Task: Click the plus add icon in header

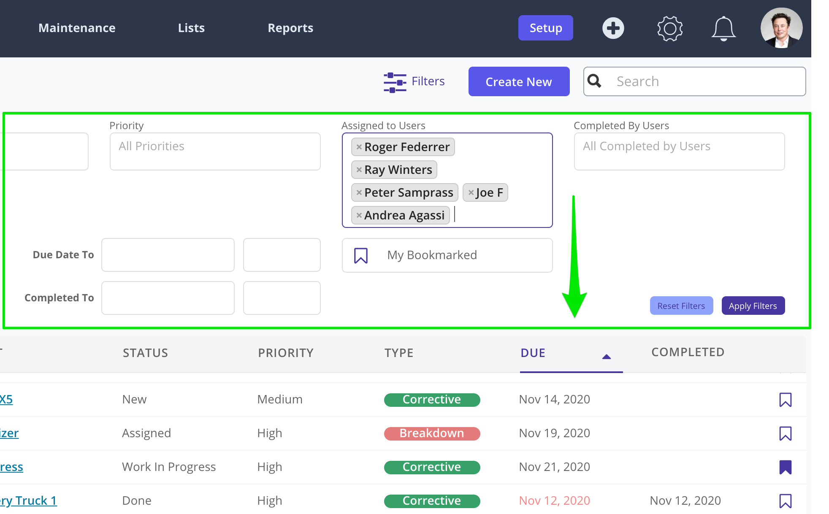Action: 613,28
